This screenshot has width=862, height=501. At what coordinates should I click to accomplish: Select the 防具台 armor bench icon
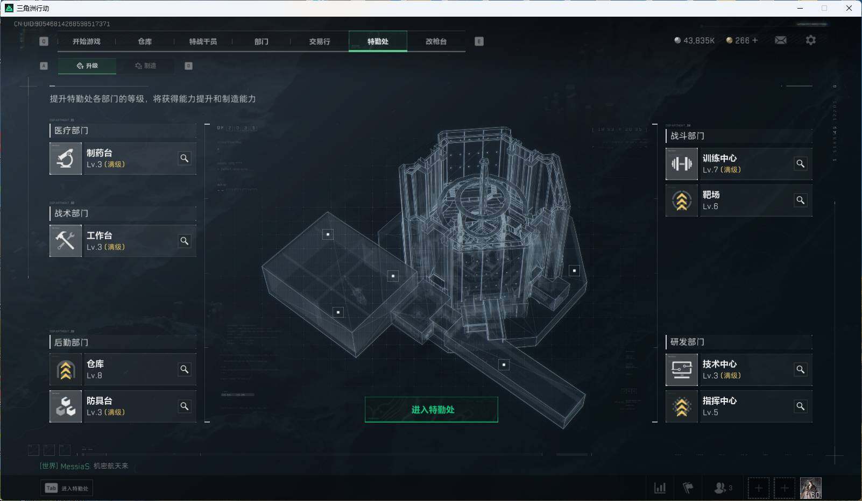[x=66, y=406]
